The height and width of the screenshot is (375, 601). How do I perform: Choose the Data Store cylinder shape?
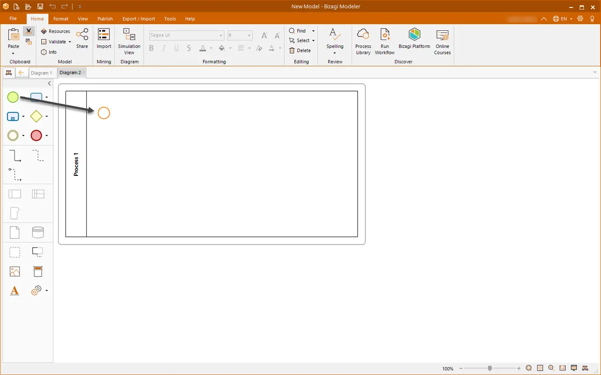point(38,232)
